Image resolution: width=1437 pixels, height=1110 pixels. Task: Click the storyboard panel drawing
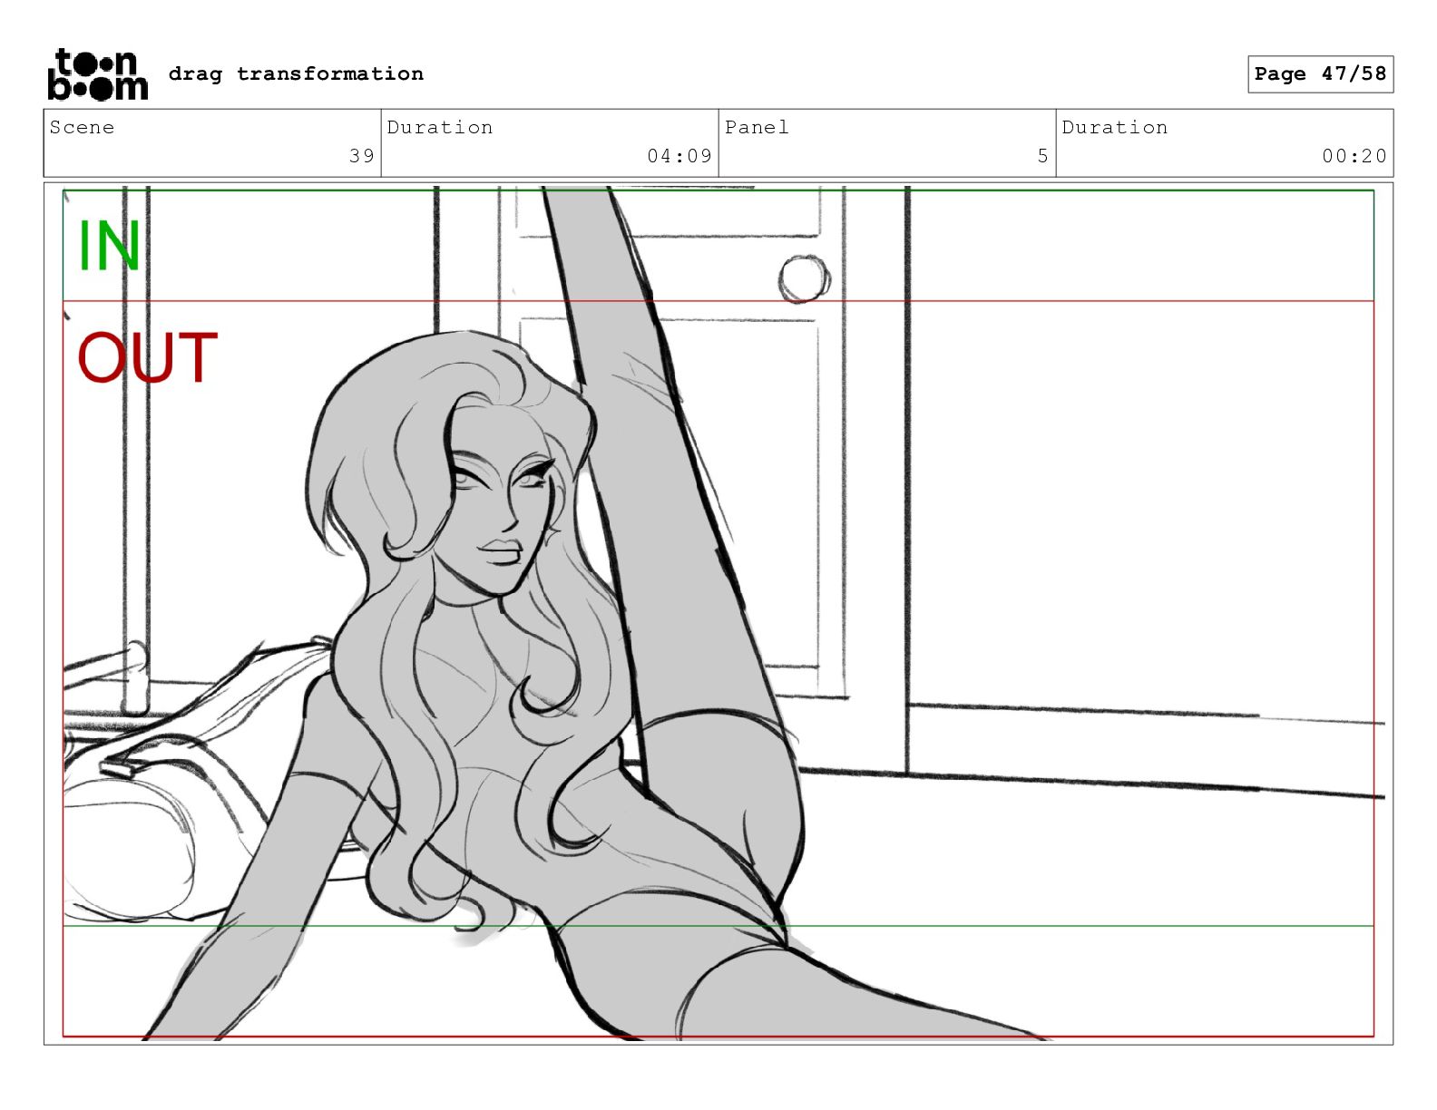tap(718, 613)
